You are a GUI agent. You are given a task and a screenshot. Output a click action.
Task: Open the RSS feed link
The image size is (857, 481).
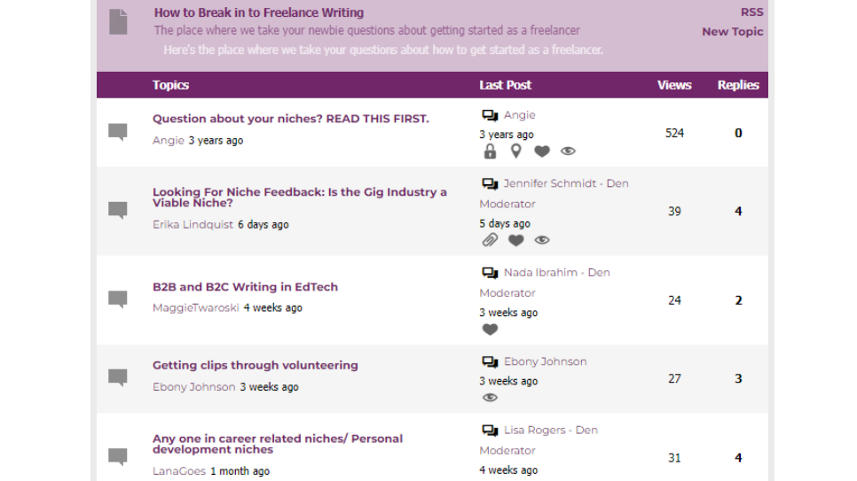point(751,12)
